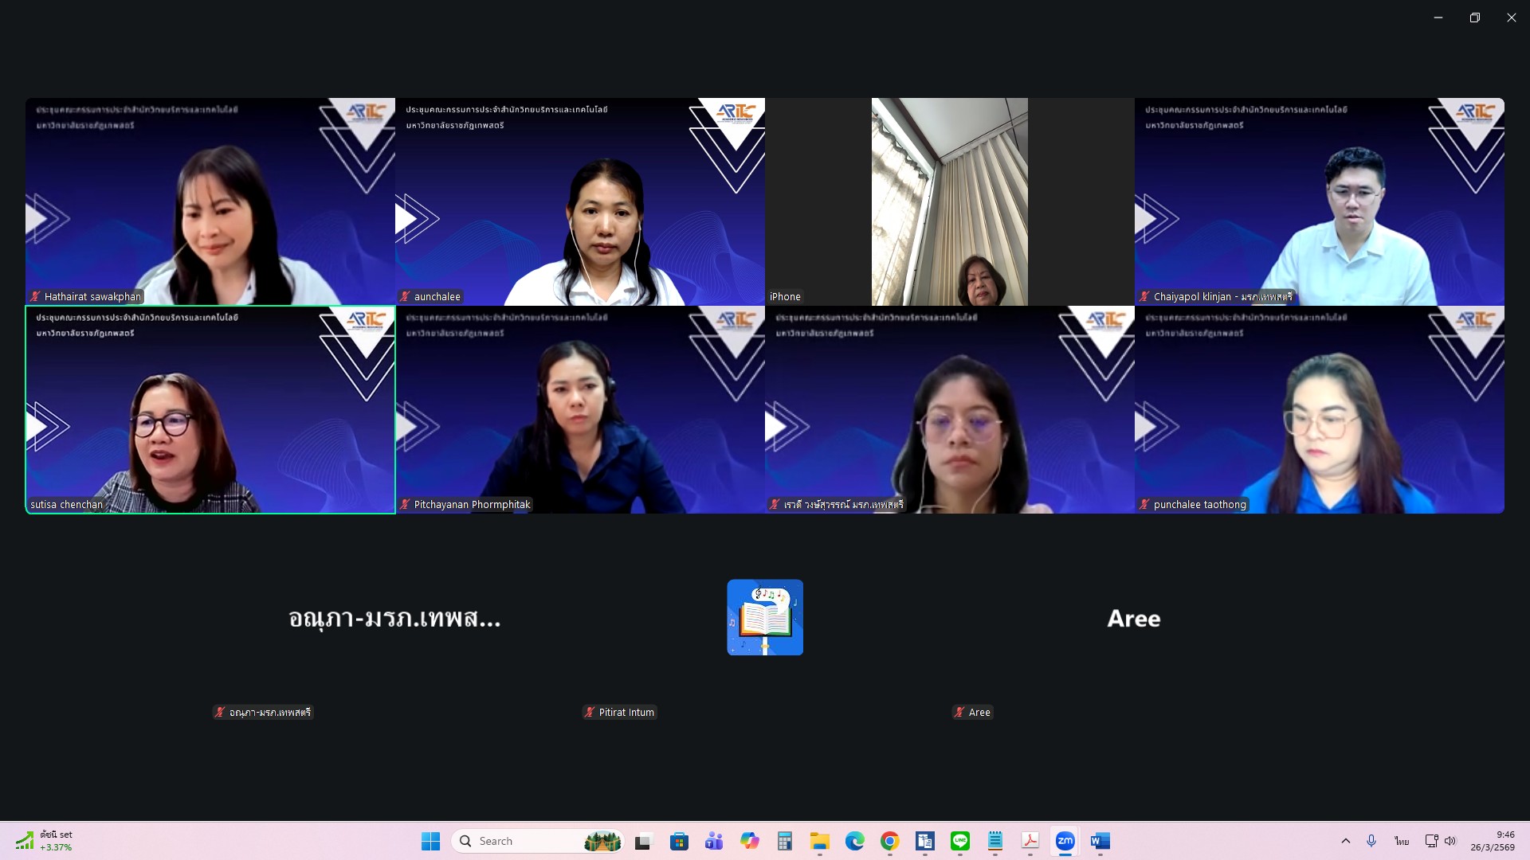Open the Microsoft Word taskbar icon
This screenshot has width=1530, height=860.
(x=1100, y=841)
